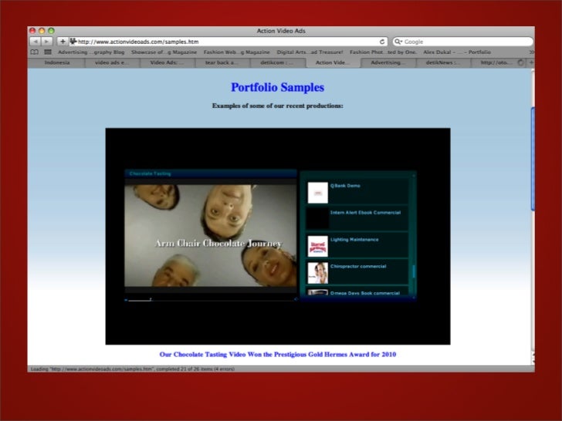Open the Fashion Phot bookmark

click(383, 52)
